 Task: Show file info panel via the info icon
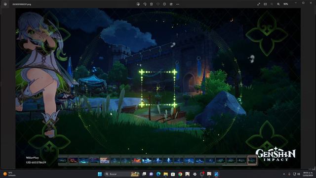[x=164, y=4]
